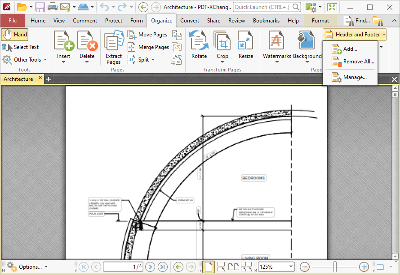
Task: Choose Add... from Header and Footer menu
Action: (x=350, y=49)
